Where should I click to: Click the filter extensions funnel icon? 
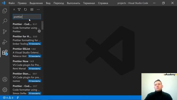pyautogui.click(x=19, y=9)
